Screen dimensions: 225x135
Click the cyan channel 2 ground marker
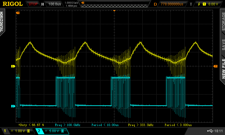[13, 106]
